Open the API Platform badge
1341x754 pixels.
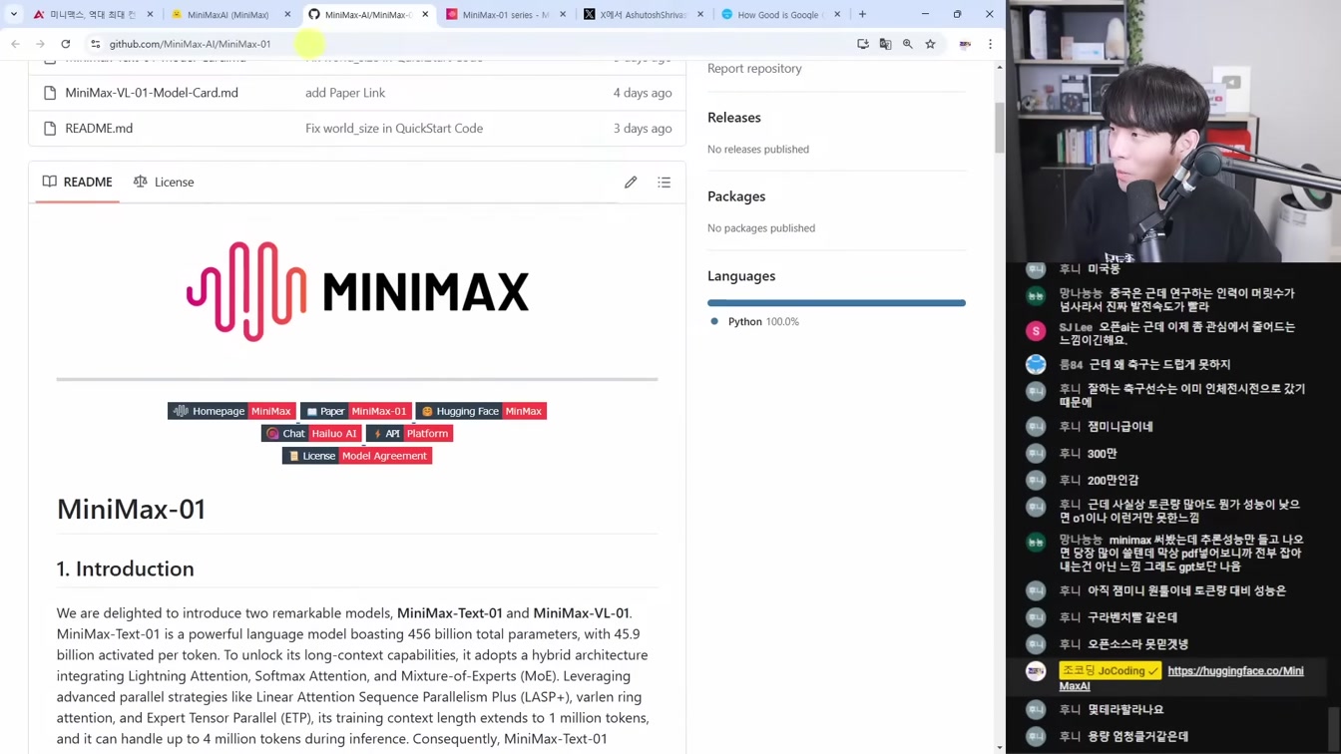pyautogui.click(x=410, y=434)
